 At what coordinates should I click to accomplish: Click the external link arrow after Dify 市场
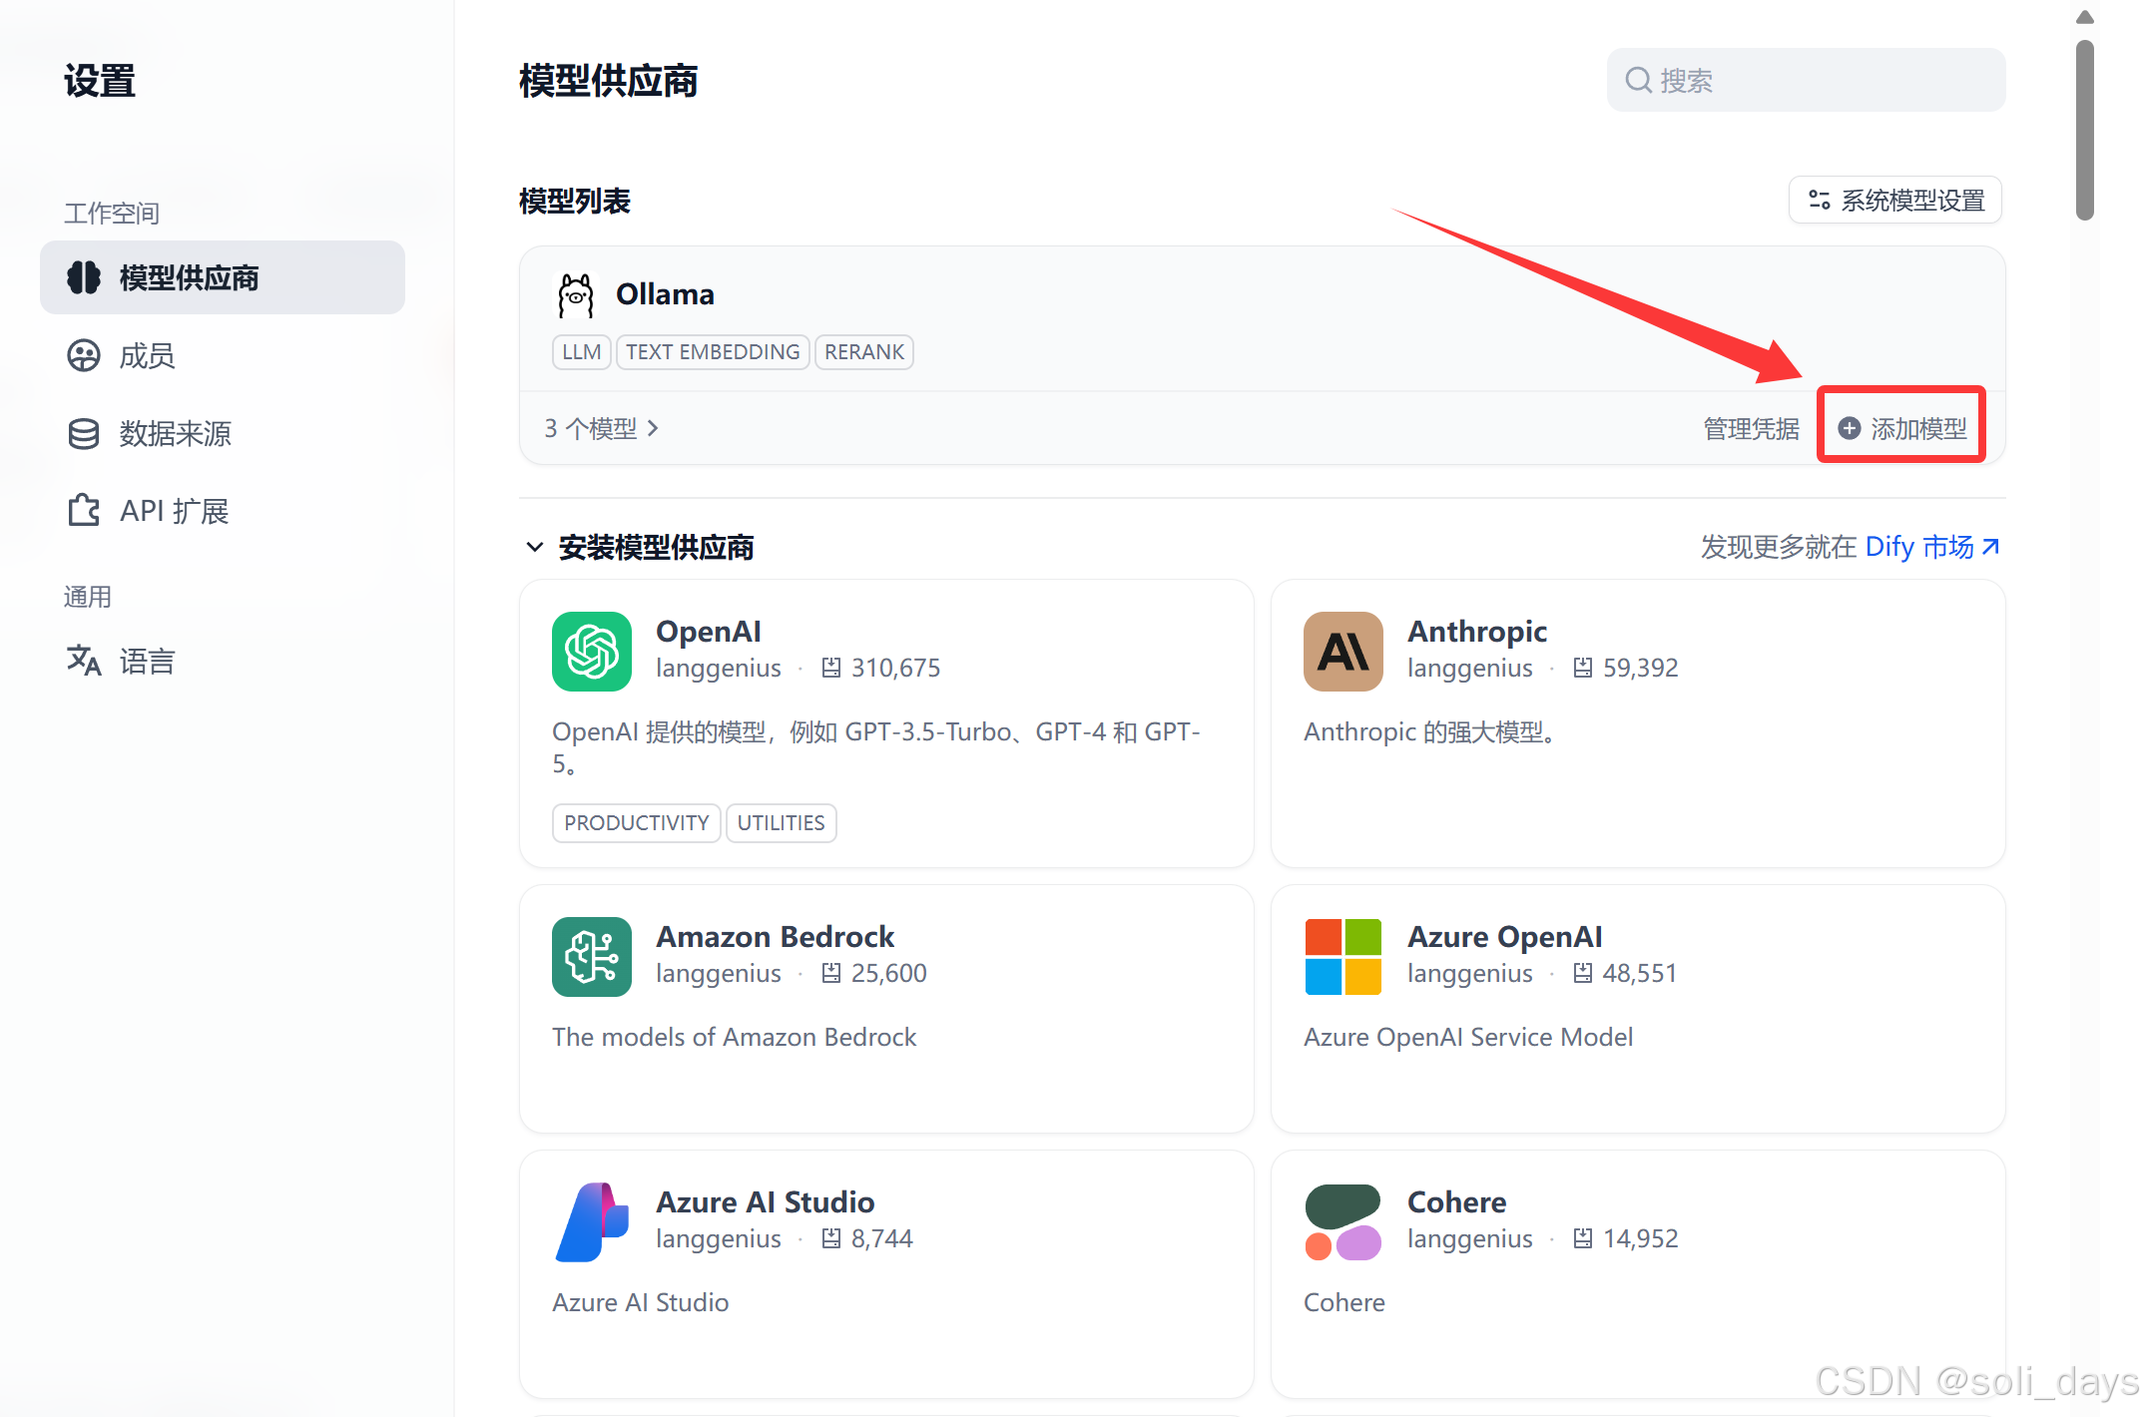tap(1991, 546)
